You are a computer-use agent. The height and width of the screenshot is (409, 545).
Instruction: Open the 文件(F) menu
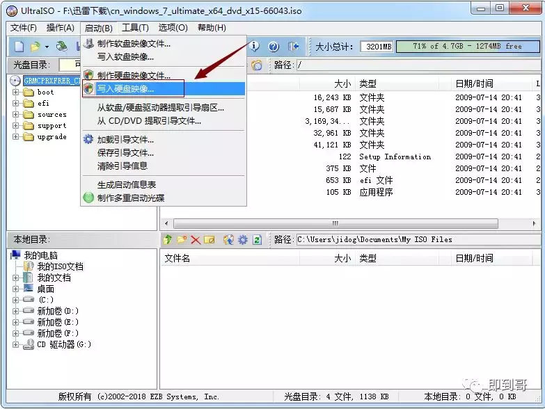coord(23,28)
